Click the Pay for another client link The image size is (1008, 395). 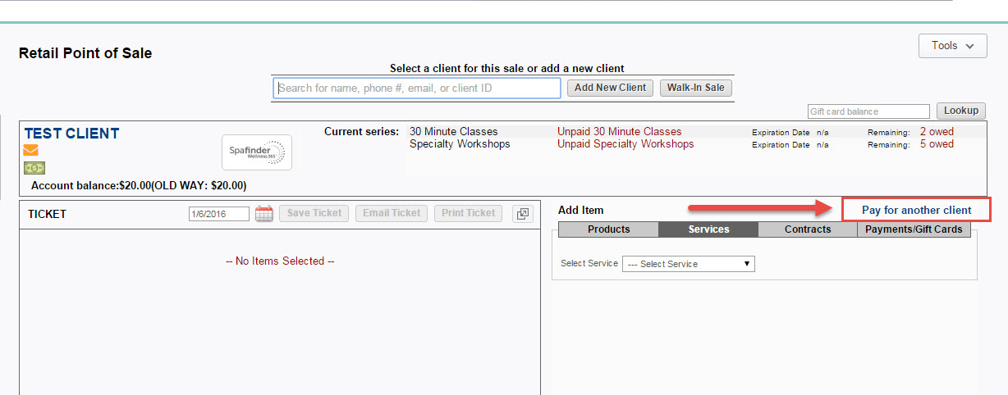[916, 210]
